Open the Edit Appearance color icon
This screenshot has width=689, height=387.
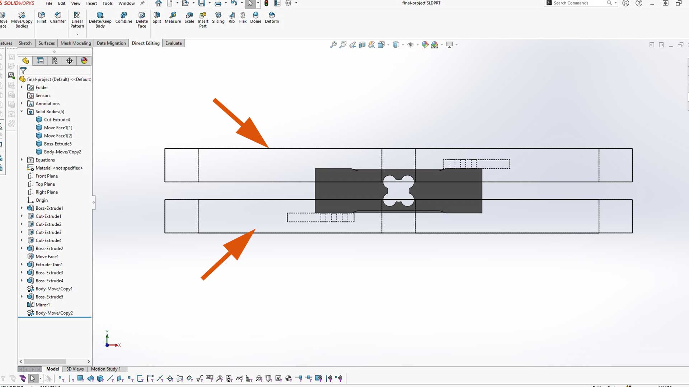(425, 45)
